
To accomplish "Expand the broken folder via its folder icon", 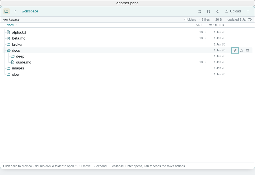I will tap(8, 44).
